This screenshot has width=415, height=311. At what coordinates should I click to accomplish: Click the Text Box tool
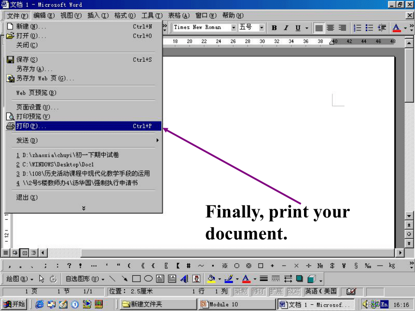click(160, 279)
